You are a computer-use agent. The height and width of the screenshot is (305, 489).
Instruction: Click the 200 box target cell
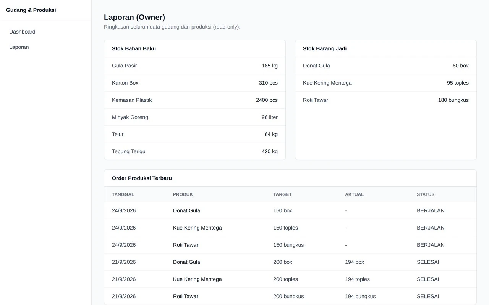click(x=283, y=262)
